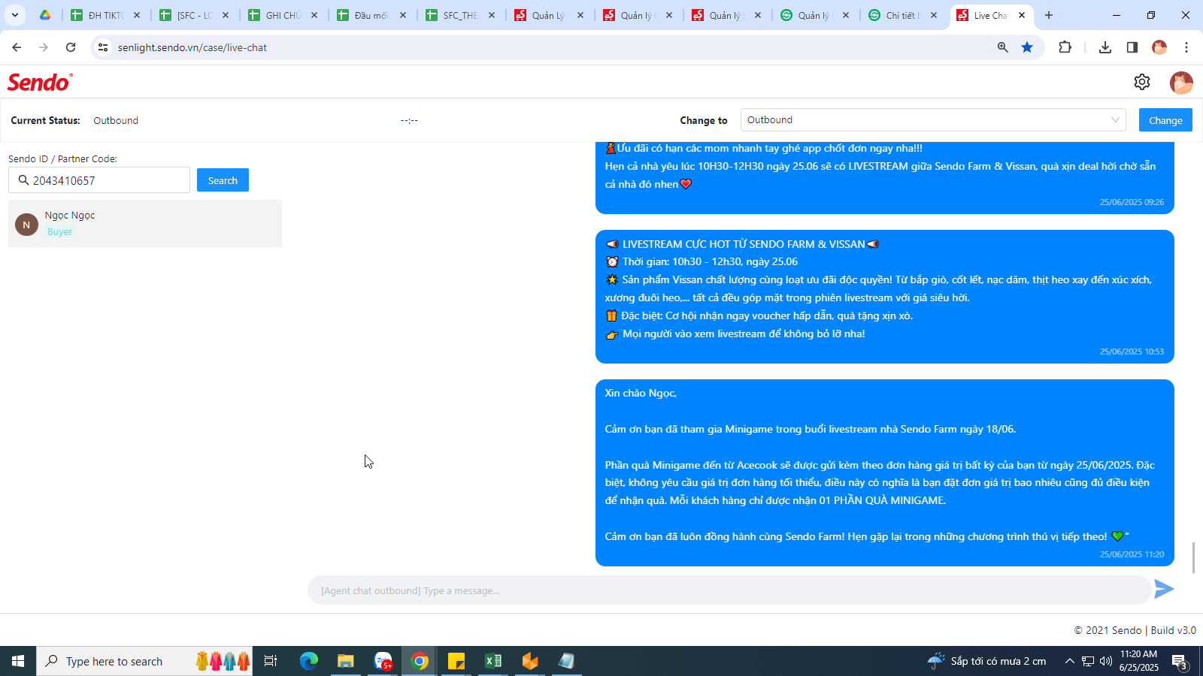Open the tab search dropdown arrow
This screenshot has height=676, width=1203.
click(15, 15)
